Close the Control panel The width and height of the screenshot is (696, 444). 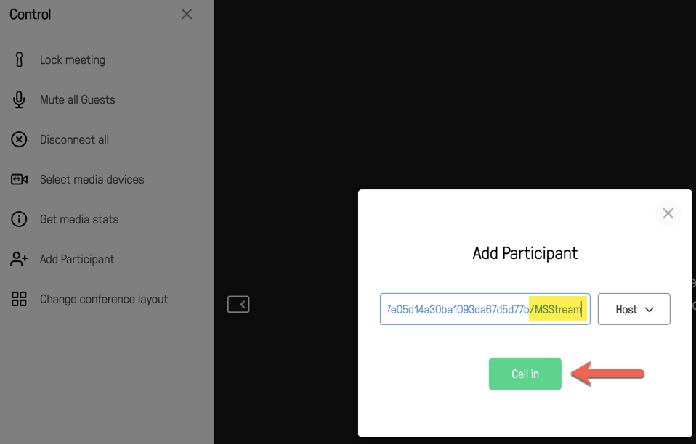[187, 15]
